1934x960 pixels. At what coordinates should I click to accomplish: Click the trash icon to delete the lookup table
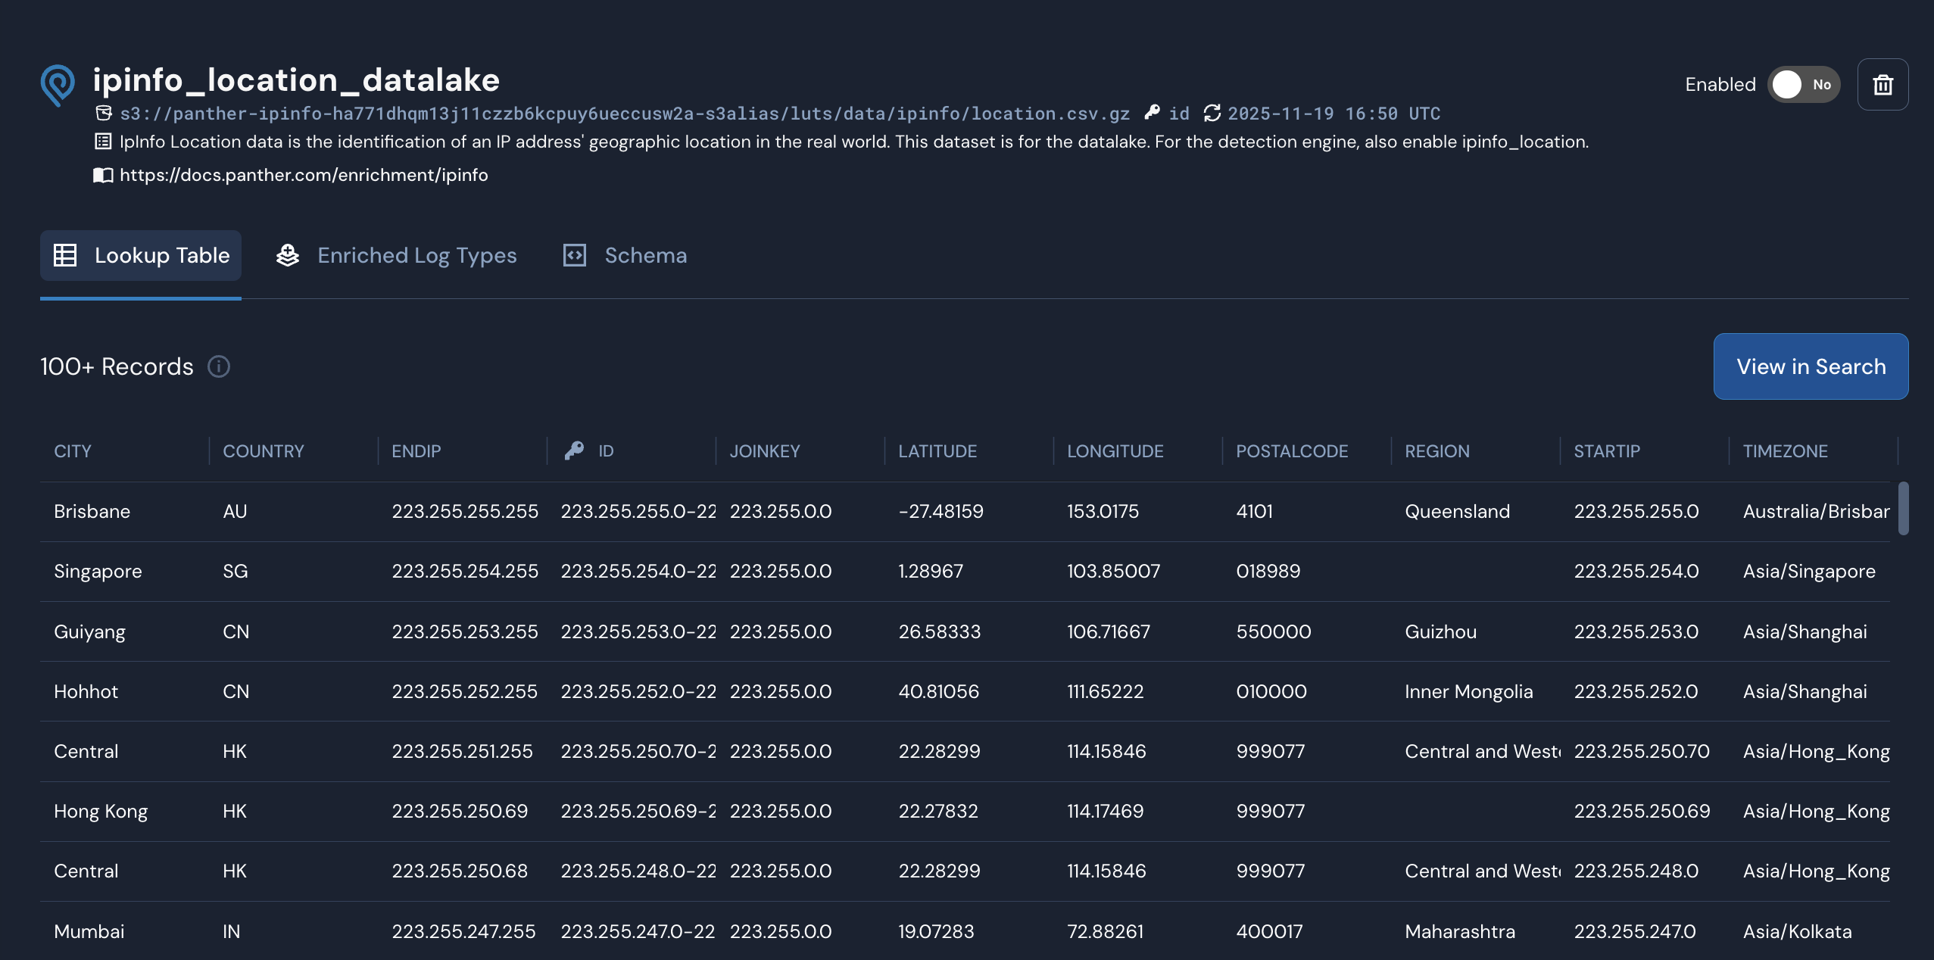pyautogui.click(x=1883, y=84)
